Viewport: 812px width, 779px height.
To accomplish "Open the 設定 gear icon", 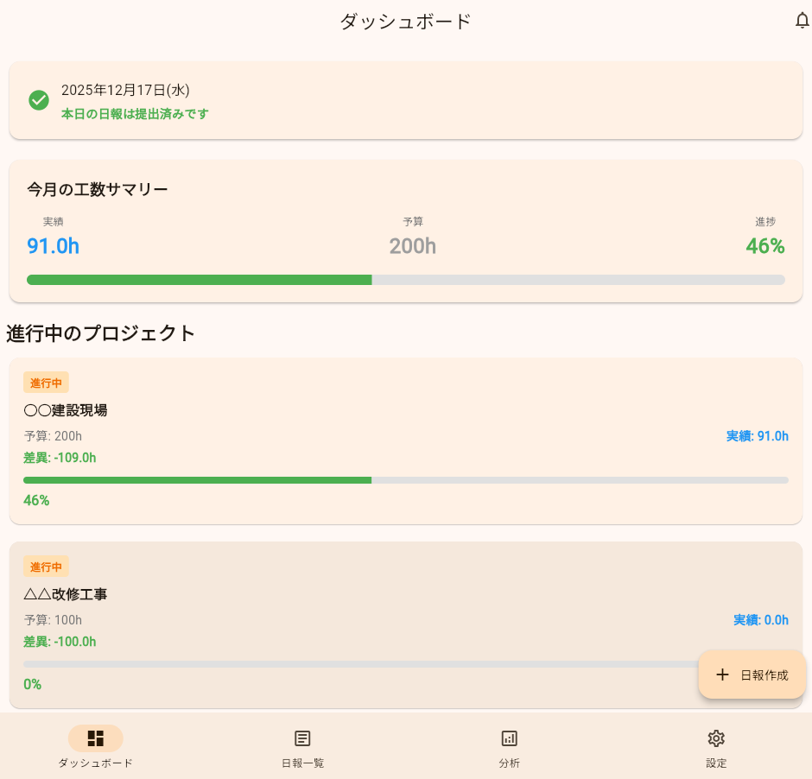I will pyautogui.click(x=715, y=738).
